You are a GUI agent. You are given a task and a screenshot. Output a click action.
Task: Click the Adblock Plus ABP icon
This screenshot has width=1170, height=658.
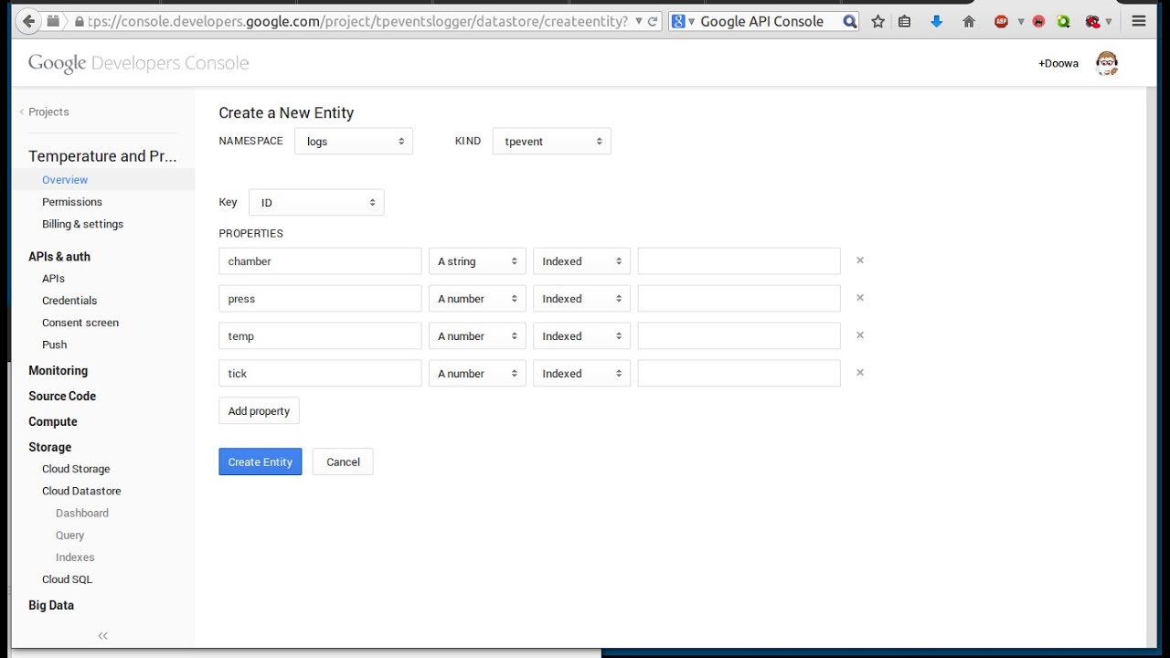(1002, 21)
